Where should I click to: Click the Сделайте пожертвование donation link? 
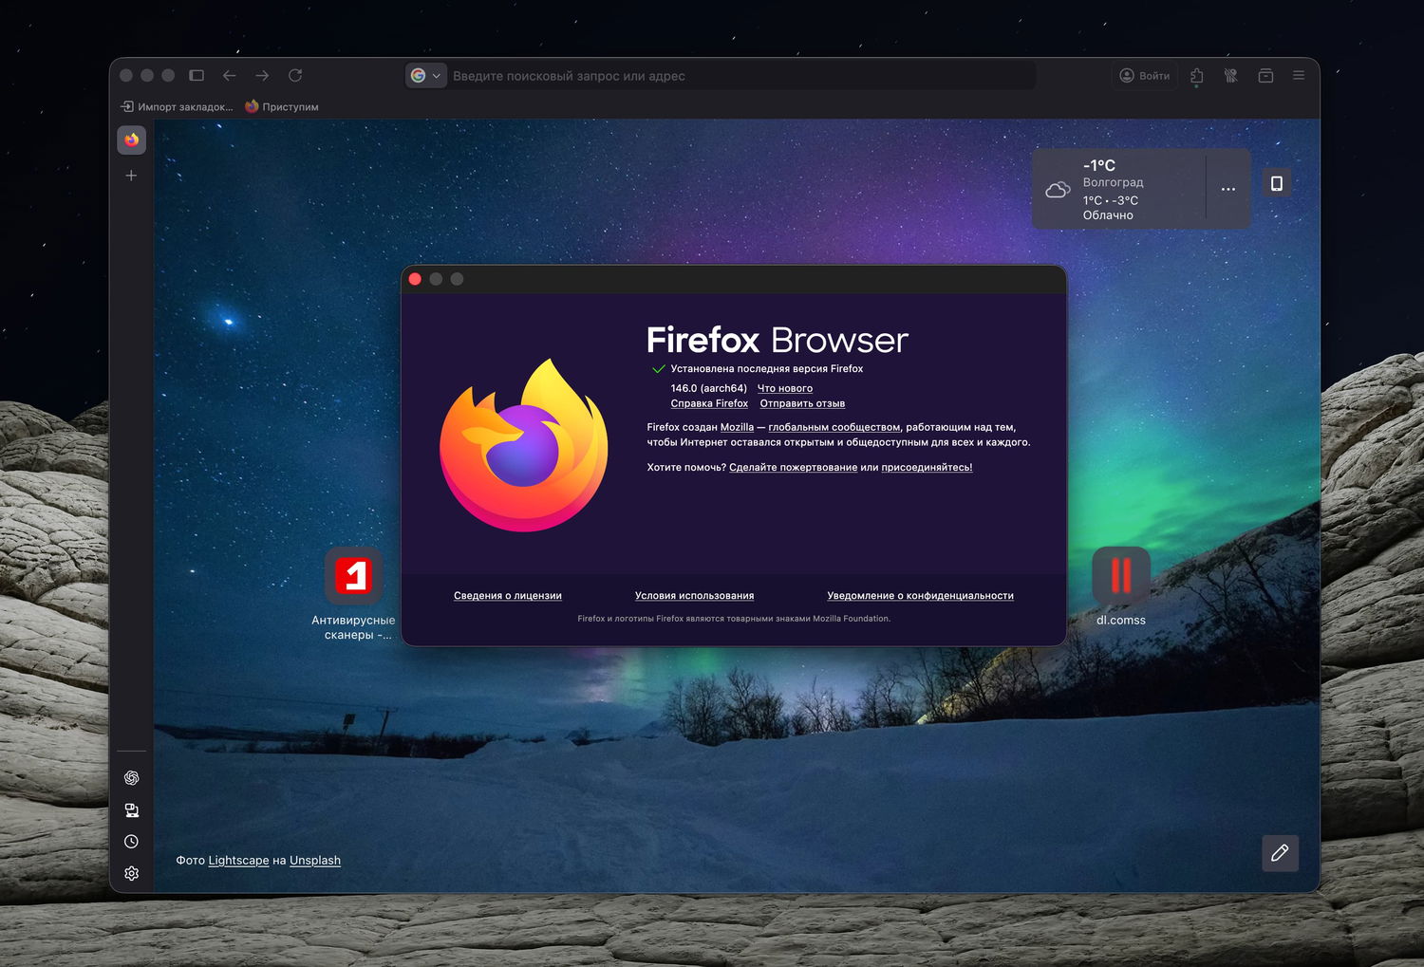(793, 467)
